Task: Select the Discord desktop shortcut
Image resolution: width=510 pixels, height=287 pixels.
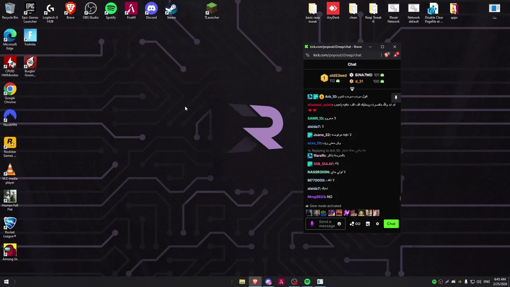Action: [151, 11]
